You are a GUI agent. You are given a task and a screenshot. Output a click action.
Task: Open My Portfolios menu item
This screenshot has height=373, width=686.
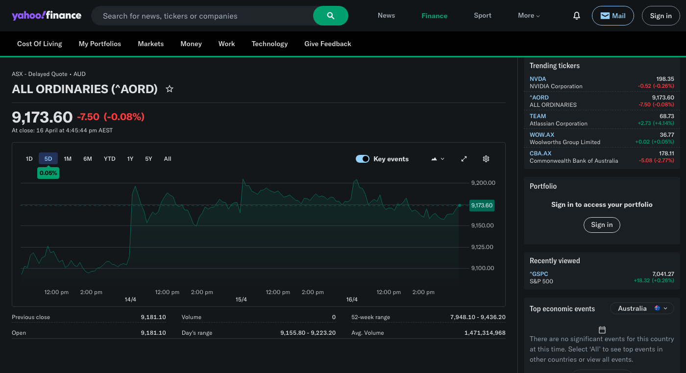pyautogui.click(x=99, y=44)
